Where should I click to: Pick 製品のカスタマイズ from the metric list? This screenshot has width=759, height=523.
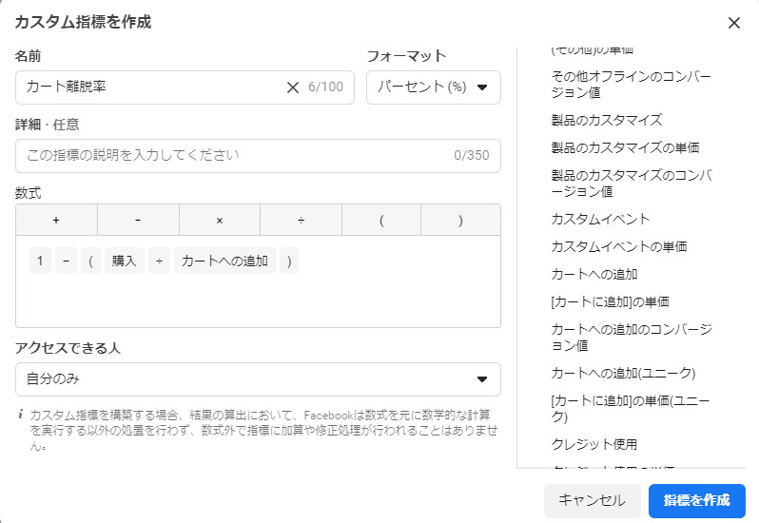pyautogui.click(x=606, y=120)
